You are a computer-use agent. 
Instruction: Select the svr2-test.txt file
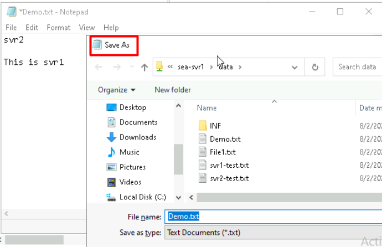(x=229, y=178)
